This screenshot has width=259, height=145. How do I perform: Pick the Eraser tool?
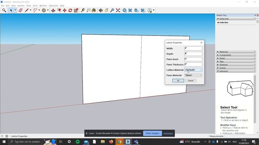pyautogui.click(x=21, y=10)
